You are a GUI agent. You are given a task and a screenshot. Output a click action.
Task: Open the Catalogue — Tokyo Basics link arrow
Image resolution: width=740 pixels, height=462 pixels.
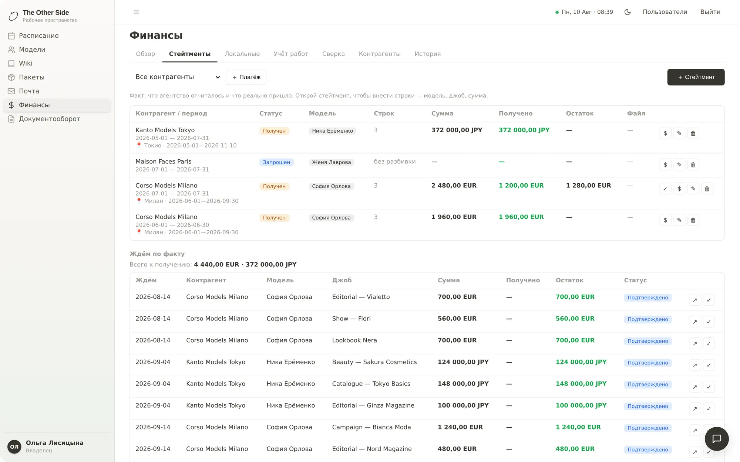695,387
